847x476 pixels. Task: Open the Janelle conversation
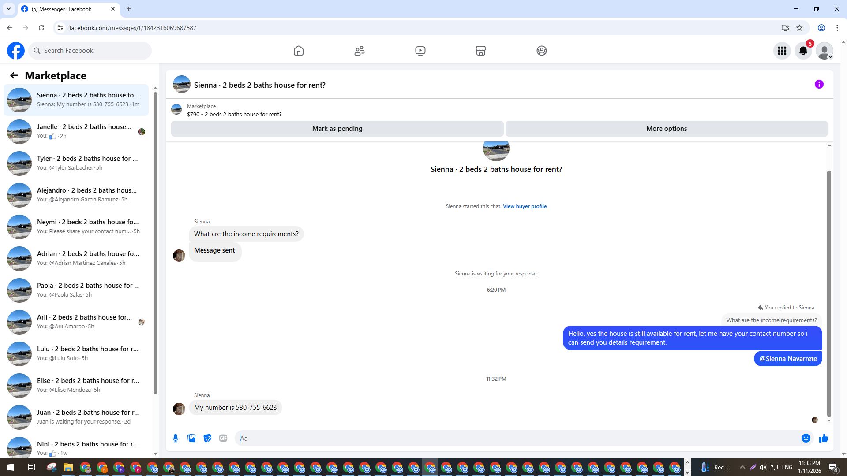76,132
